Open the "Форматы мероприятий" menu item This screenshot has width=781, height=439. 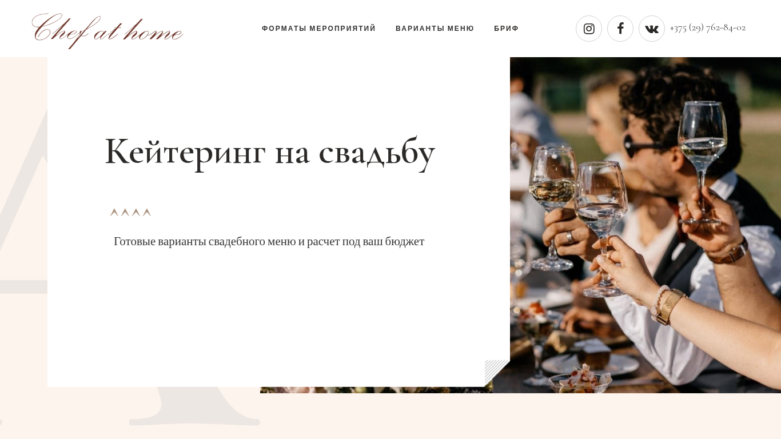tap(319, 29)
